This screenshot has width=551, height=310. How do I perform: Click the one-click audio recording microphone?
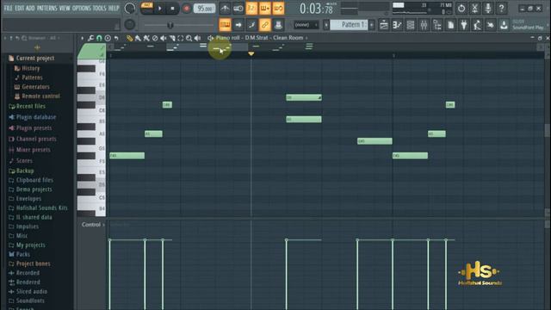(x=488, y=8)
